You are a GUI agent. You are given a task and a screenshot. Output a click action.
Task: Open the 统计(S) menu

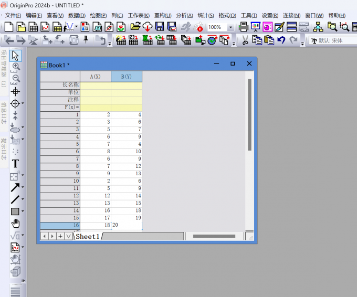click(206, 15)
